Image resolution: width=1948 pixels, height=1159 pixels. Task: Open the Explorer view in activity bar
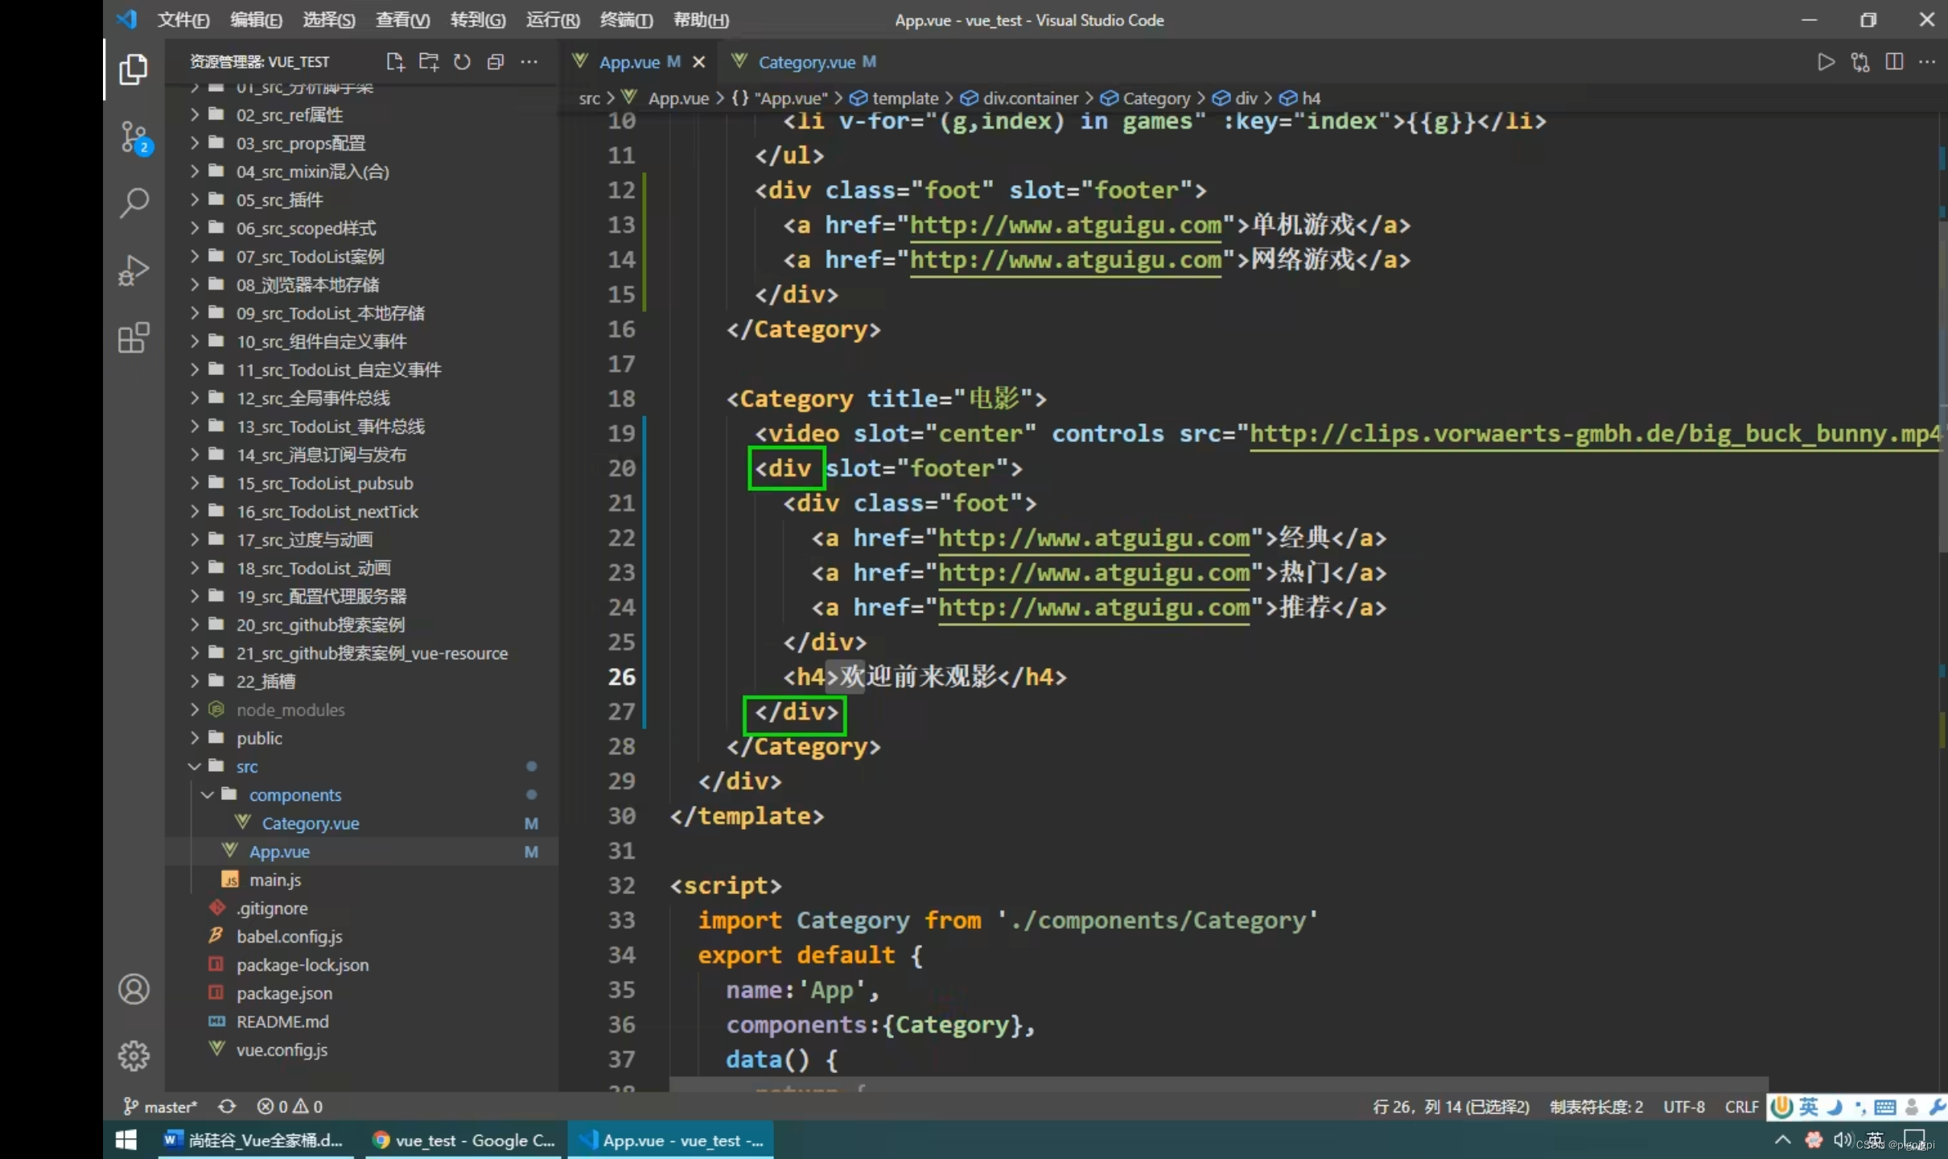134,70
